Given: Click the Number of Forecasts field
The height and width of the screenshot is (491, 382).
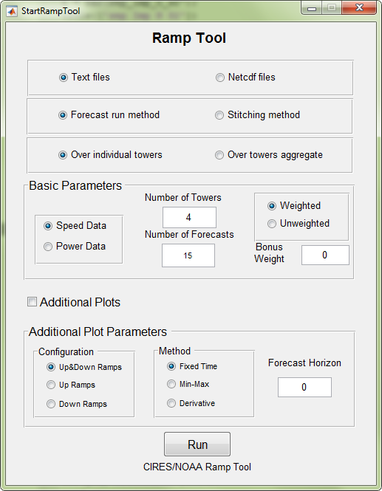Looking at the screenshot, I should point(188,255).
